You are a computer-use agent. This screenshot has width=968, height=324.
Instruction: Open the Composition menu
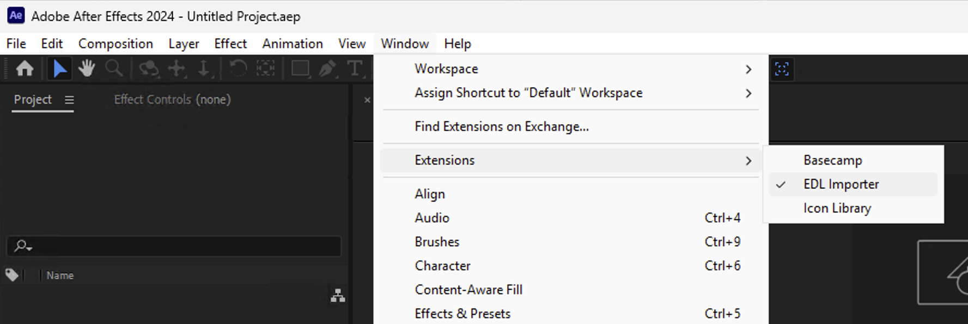115,44
